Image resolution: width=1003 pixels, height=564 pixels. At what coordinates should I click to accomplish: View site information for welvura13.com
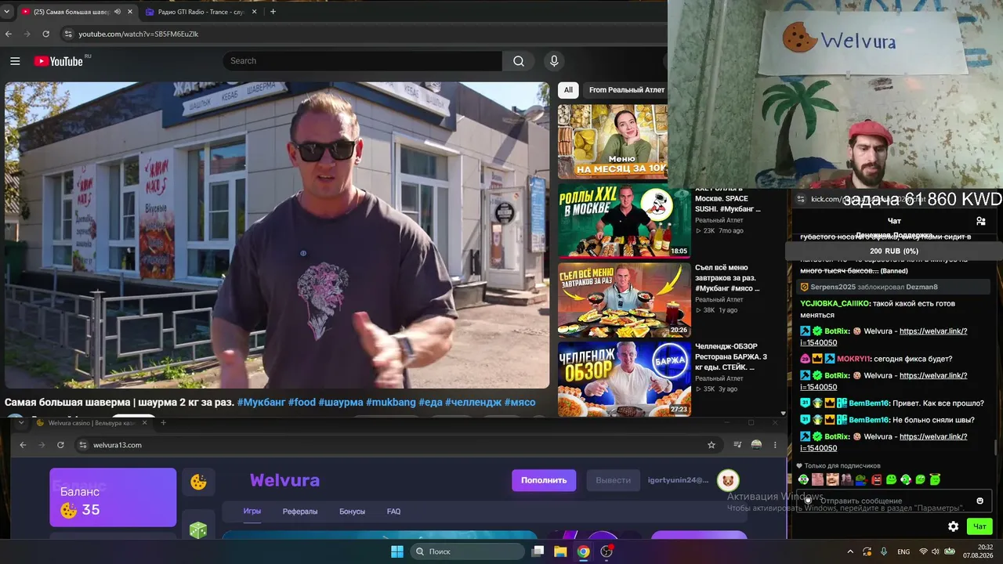click(x=82, y=445)
